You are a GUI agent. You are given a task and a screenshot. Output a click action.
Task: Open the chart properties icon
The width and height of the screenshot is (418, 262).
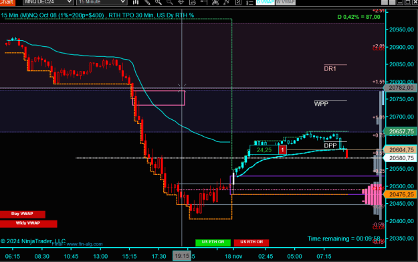click(238, 3)
